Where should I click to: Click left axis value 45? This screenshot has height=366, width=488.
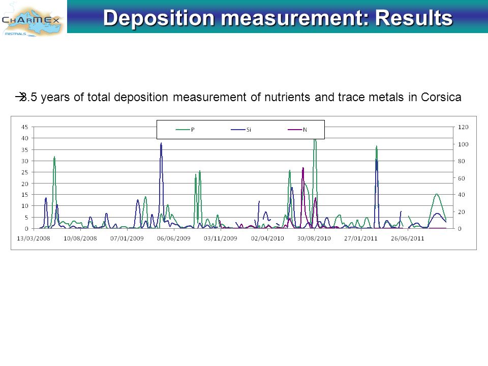pos(24,127)
